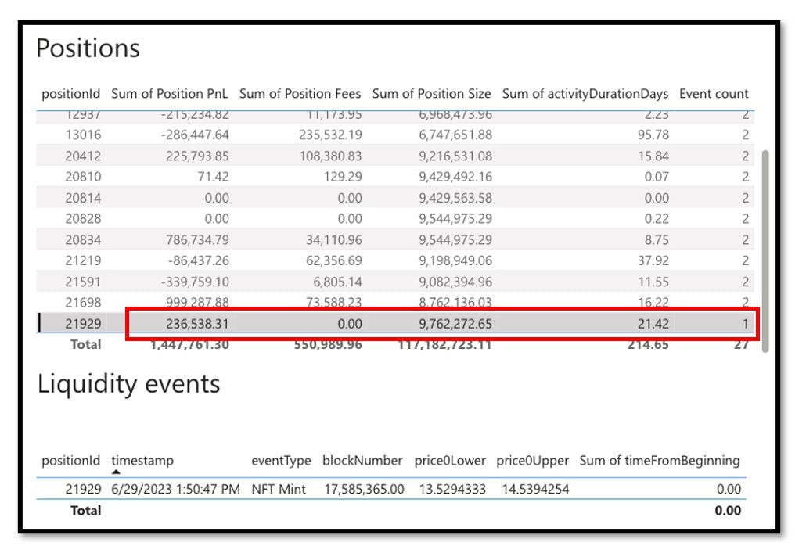Viewport: 806px width, 546px height.
Task: Sort Liquidity events by blockNumber header
Action: click(360, 462)
